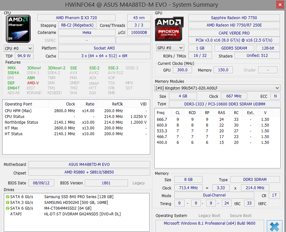Click the Socket AM3 platform field
286x232 pixels.
click(104, 48)
